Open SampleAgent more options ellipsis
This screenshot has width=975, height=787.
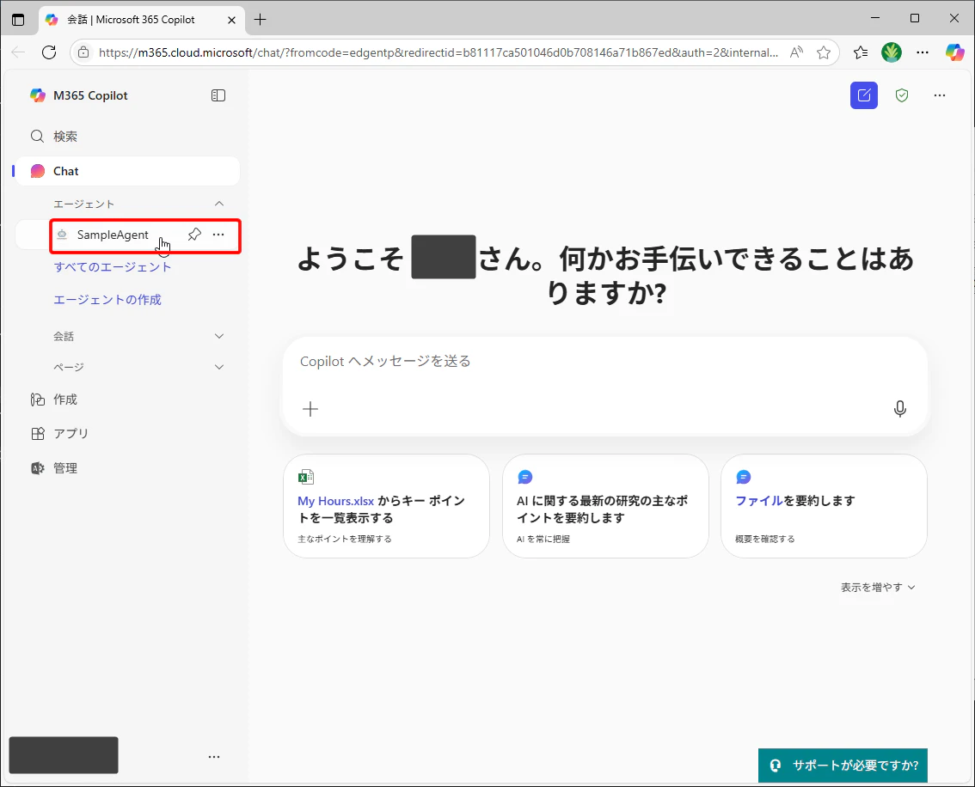[x=218, y=235]
